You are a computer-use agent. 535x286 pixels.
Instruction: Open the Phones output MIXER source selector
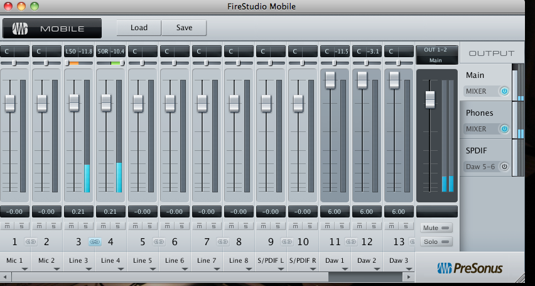coord(480,129)
